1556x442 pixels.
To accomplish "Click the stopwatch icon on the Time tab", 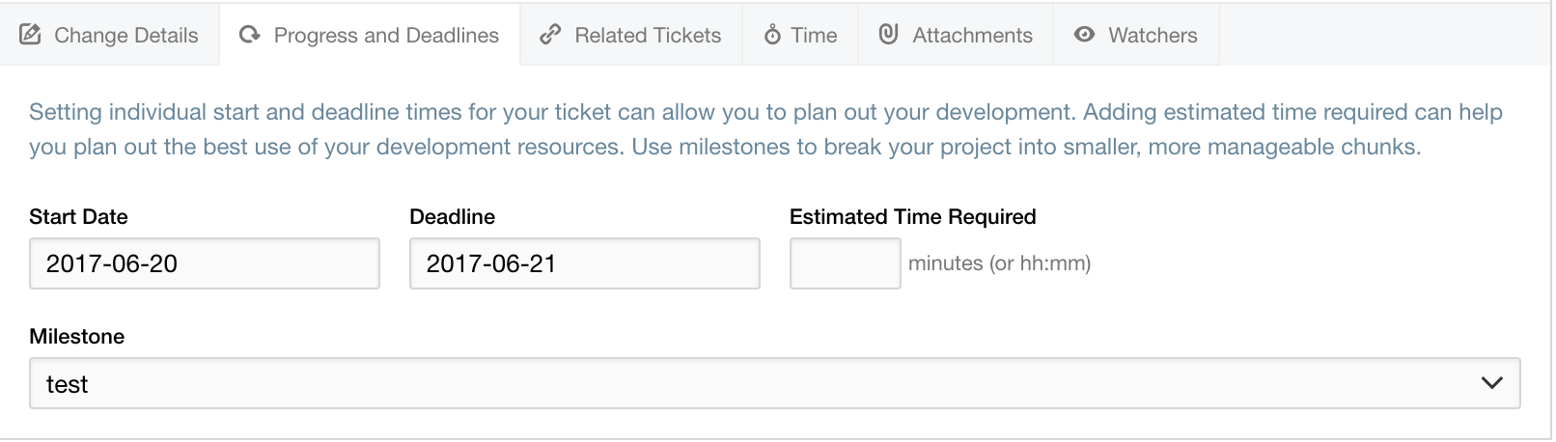I will coord(772,35).
